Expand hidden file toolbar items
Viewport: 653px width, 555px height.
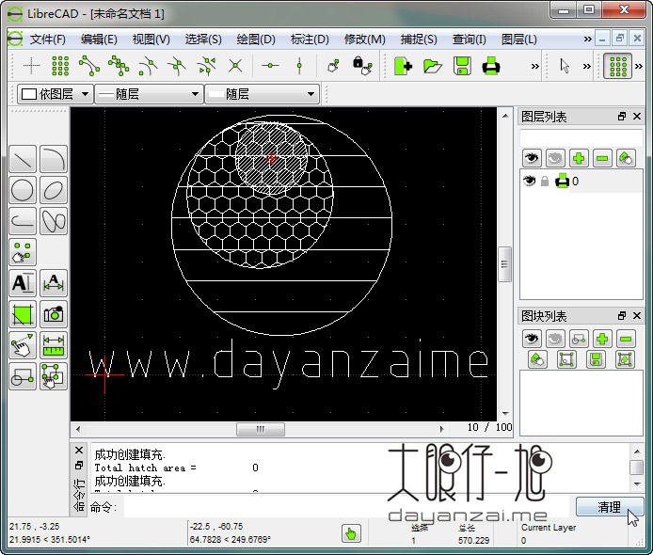coord(534,66)
